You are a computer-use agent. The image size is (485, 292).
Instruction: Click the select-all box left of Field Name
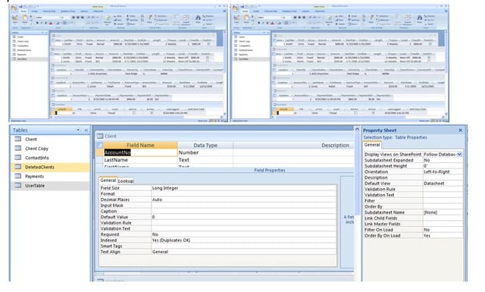coord(99,145)
